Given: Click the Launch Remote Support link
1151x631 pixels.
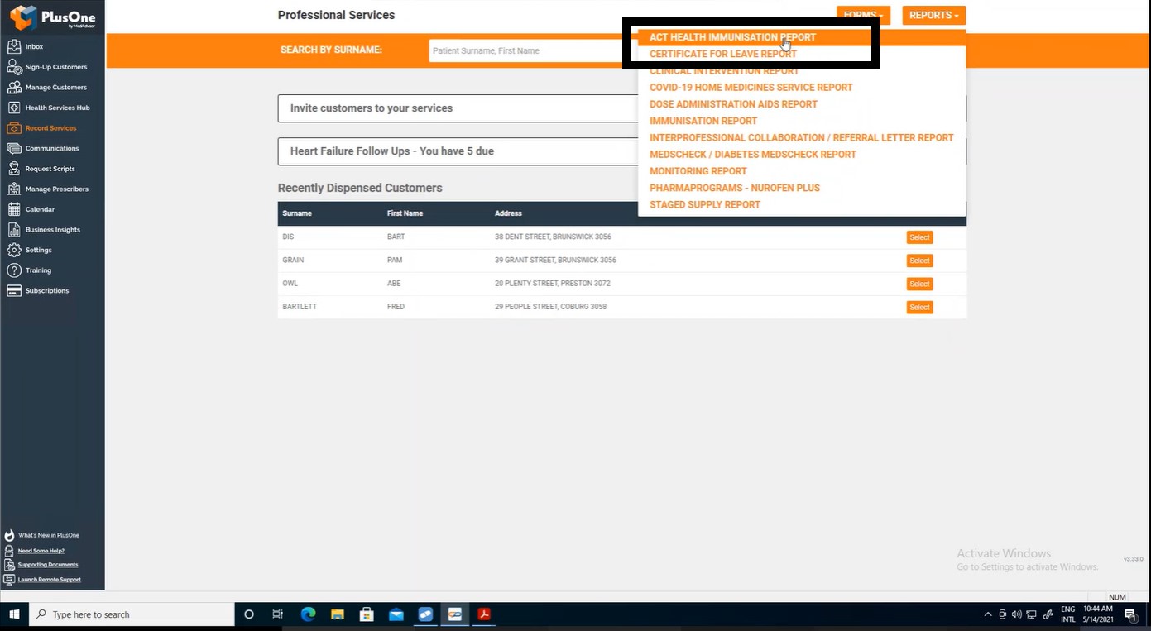Looking at the screenshot, I should (x=50, y=580).
